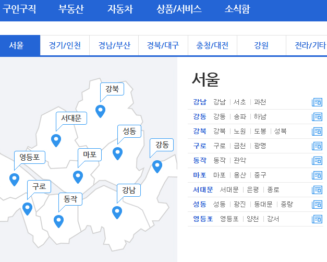Select 용산 district link

click(240, 175)
